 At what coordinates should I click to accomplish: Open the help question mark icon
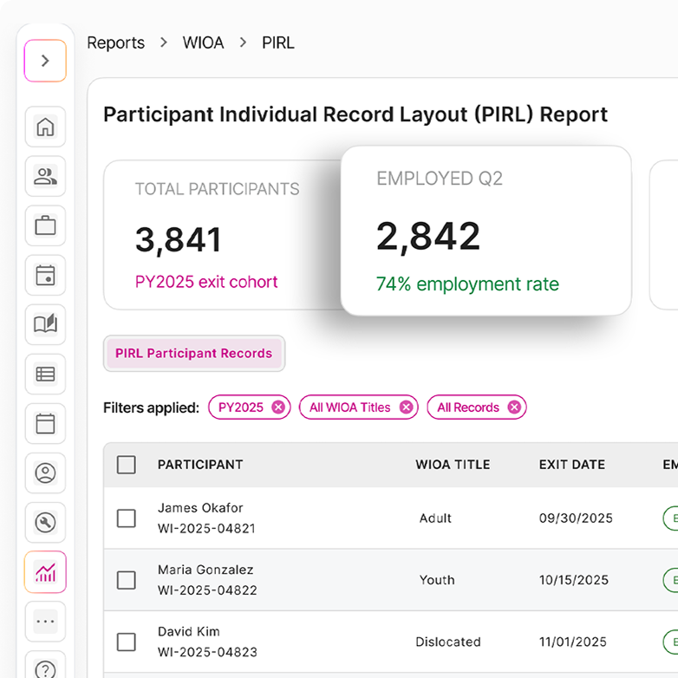[45, 669]
